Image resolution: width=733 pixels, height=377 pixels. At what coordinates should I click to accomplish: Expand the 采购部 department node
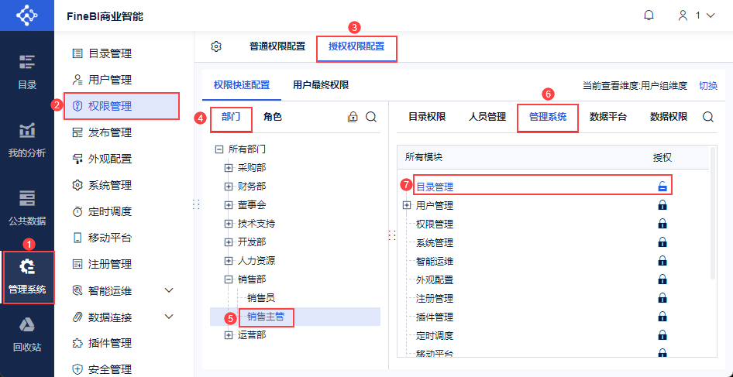pyautogui.click(x=229, y=167)
